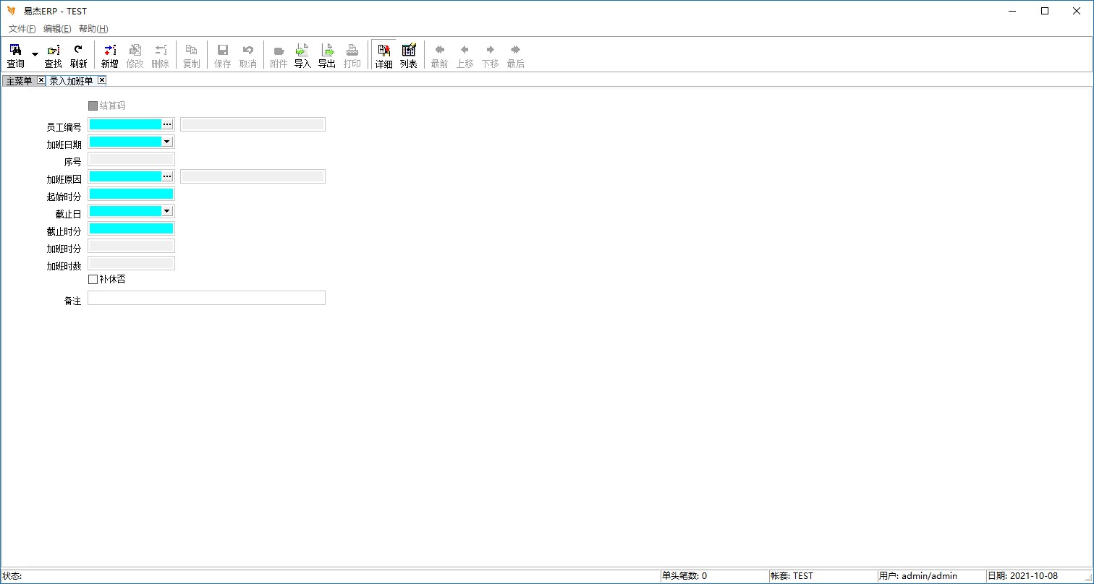Image resolution: width=1094 pixels, height=584 pixels.
Task: Open the 帮助(H) menu
Action: pyautogui.click(x=93, y=29)
